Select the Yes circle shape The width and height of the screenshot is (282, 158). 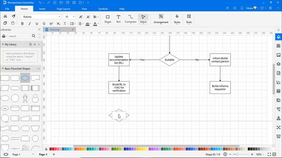5,108
